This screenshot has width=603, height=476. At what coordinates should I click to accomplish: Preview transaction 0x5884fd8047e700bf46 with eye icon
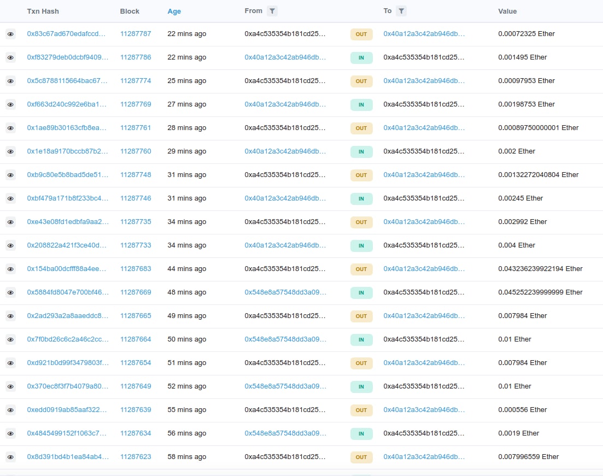coord(11,292)
